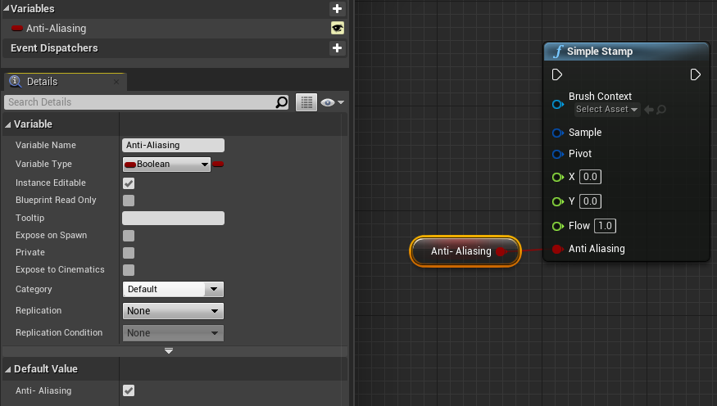Uncheck the Instance Editable checkbox
This screenshot has width=717, height=406.
pyautogui.click(x=129, y=183)
